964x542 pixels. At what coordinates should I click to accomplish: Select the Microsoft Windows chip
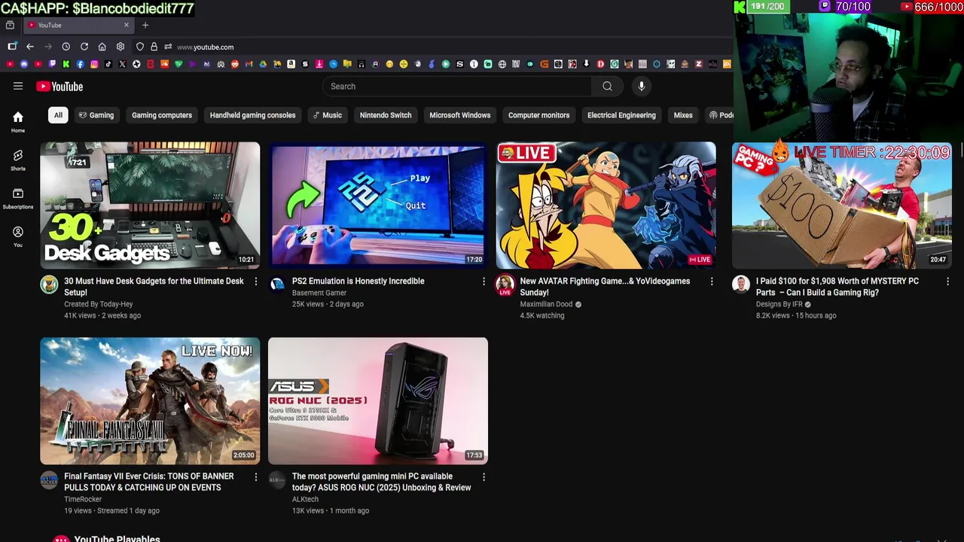[459, 115]
